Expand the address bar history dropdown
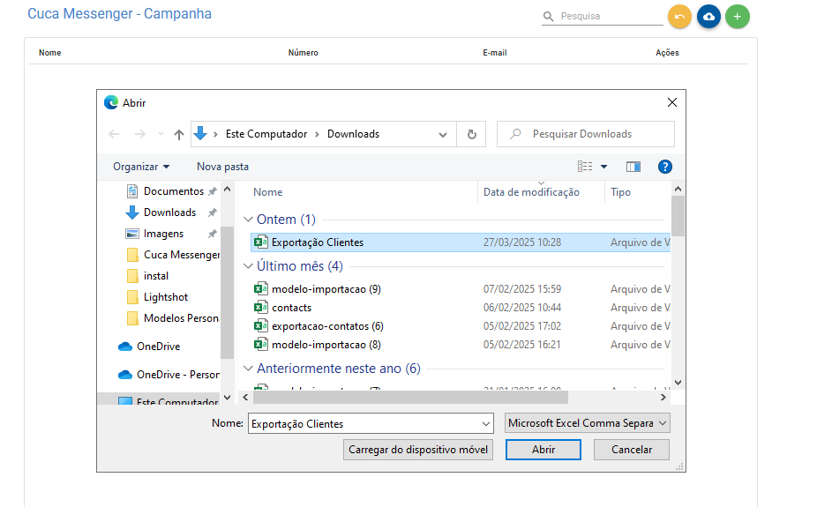Image resolution: width=817 pixels, height=507 pixels. click(443, 135)
